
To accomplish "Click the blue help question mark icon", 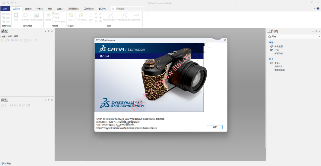I will pos(318,8).
